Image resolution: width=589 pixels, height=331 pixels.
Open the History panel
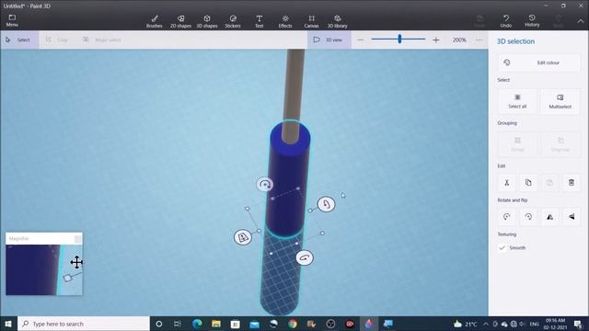tap(532, 20)
